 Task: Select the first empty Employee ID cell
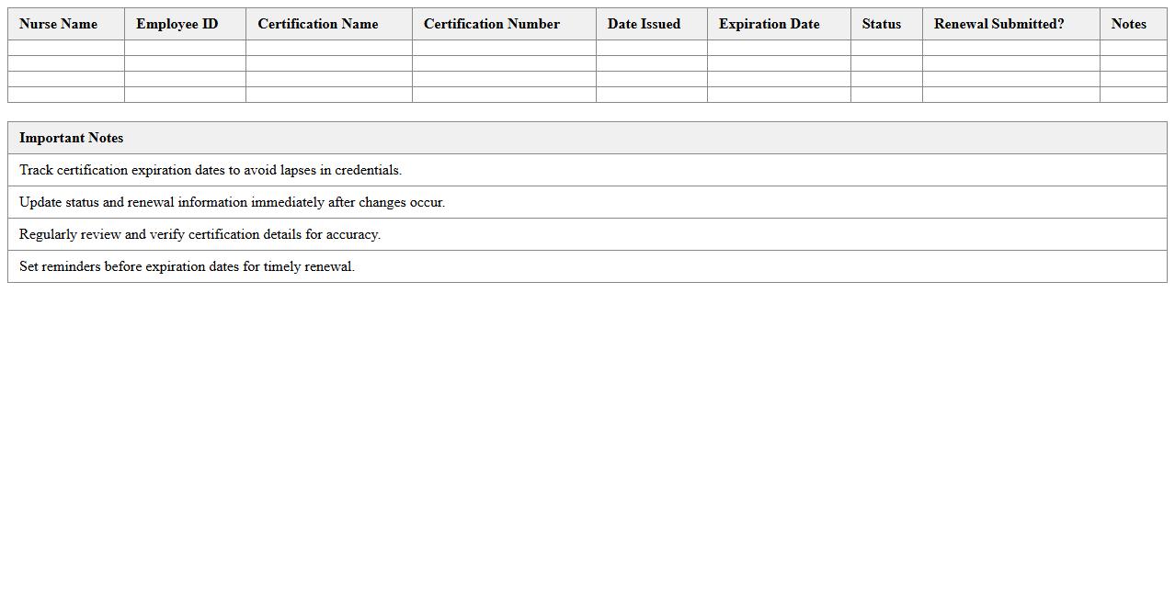tap(184, 48)
